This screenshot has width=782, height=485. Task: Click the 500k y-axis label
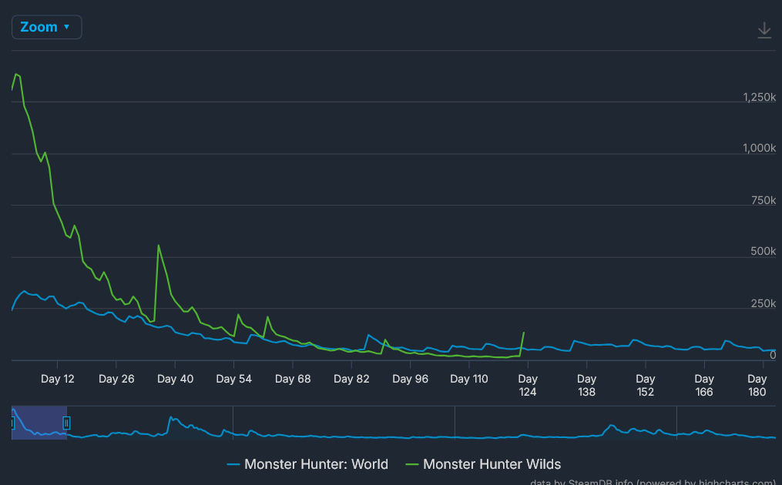coord(764,251)
